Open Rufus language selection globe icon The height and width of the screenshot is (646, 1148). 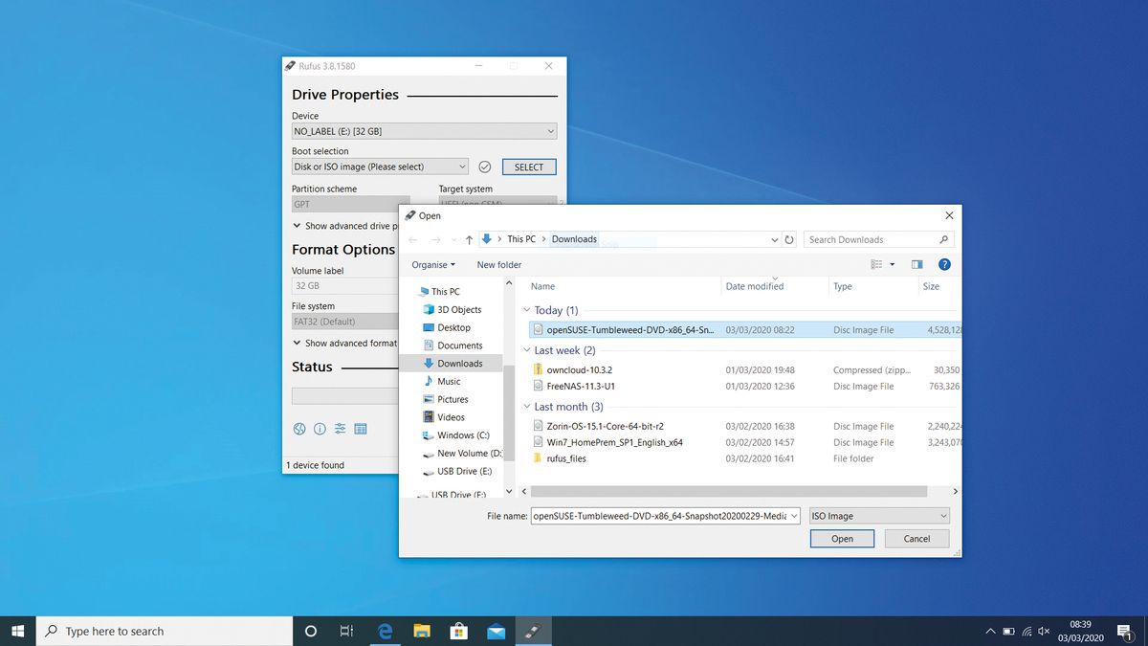click(x=299, y=429)
